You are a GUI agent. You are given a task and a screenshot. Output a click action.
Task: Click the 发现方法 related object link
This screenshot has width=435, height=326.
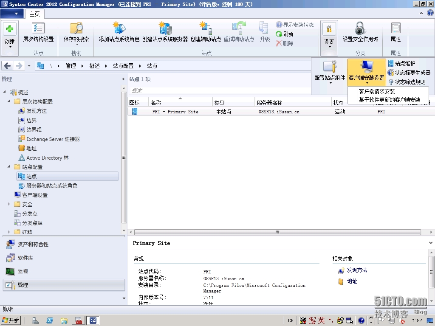point(357,270)
